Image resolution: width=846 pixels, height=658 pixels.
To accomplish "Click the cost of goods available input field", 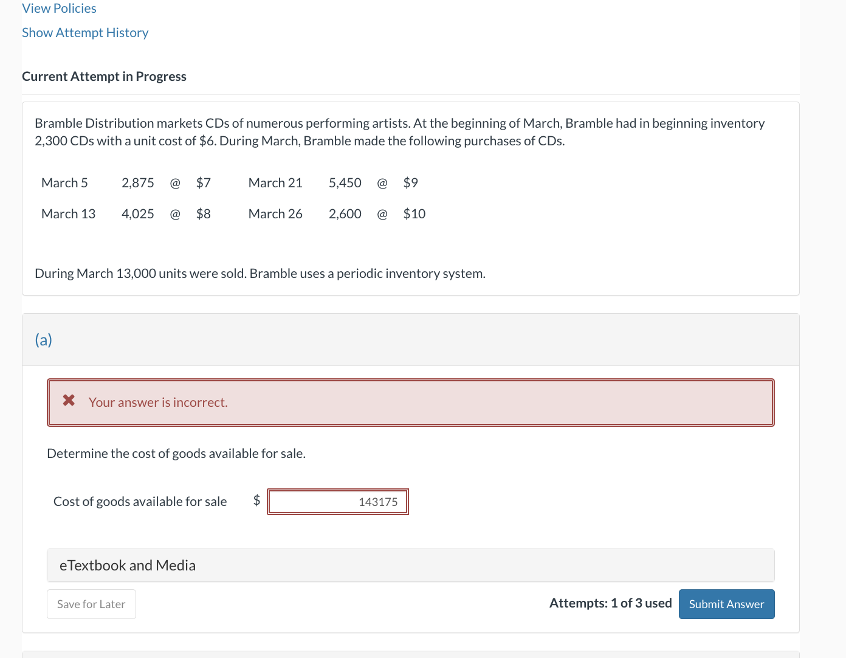I will coord(338,502).
